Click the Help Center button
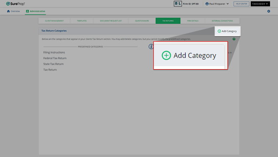 pos(241,4)
